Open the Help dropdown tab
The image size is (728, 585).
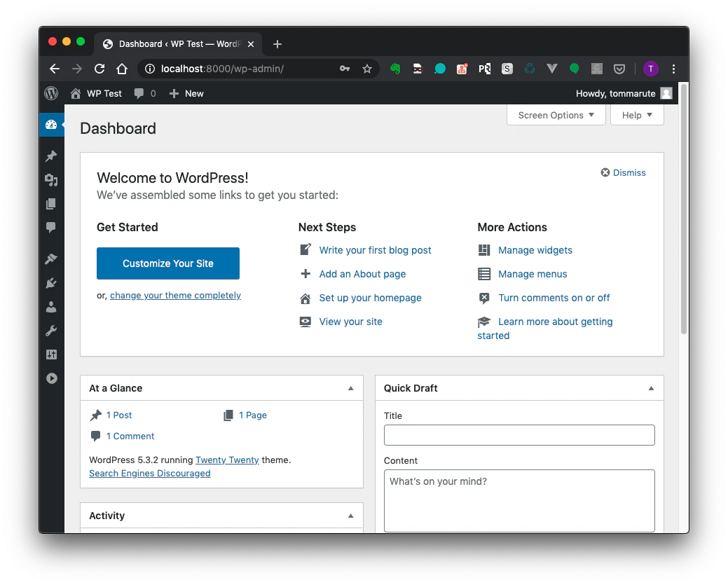(636, 115)
